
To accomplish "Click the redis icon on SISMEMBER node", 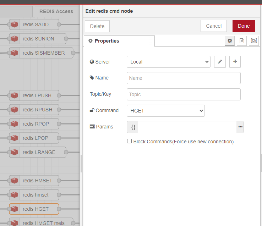I will click(x=15, y=53).
